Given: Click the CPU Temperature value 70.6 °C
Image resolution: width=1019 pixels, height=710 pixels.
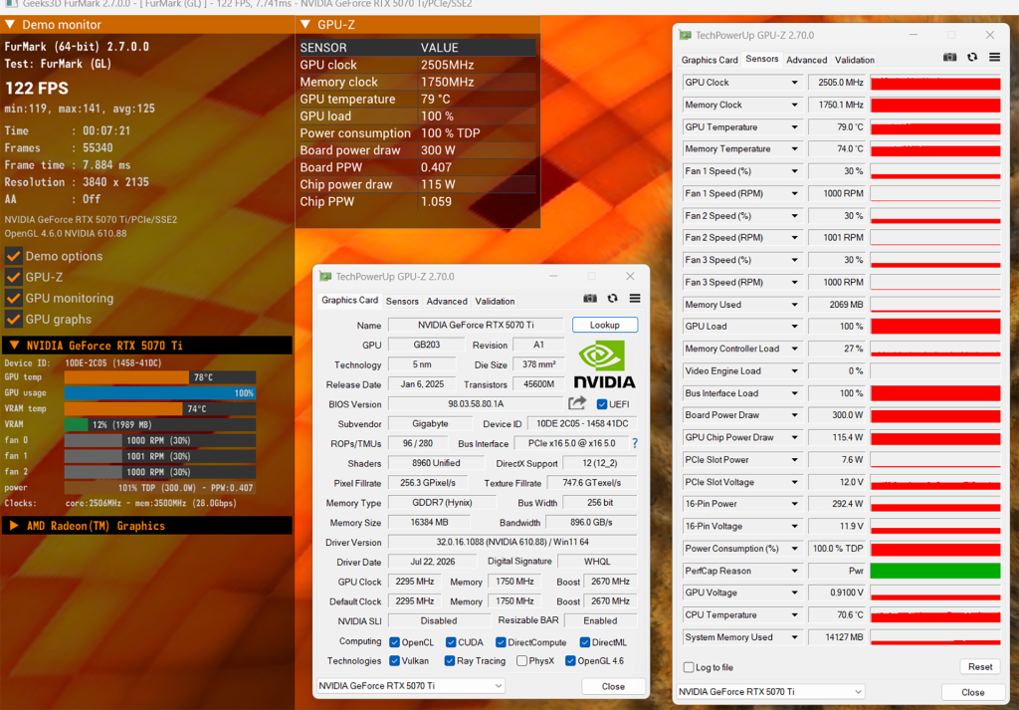Looking at the screenshot, I should click(x=837, y=614).
